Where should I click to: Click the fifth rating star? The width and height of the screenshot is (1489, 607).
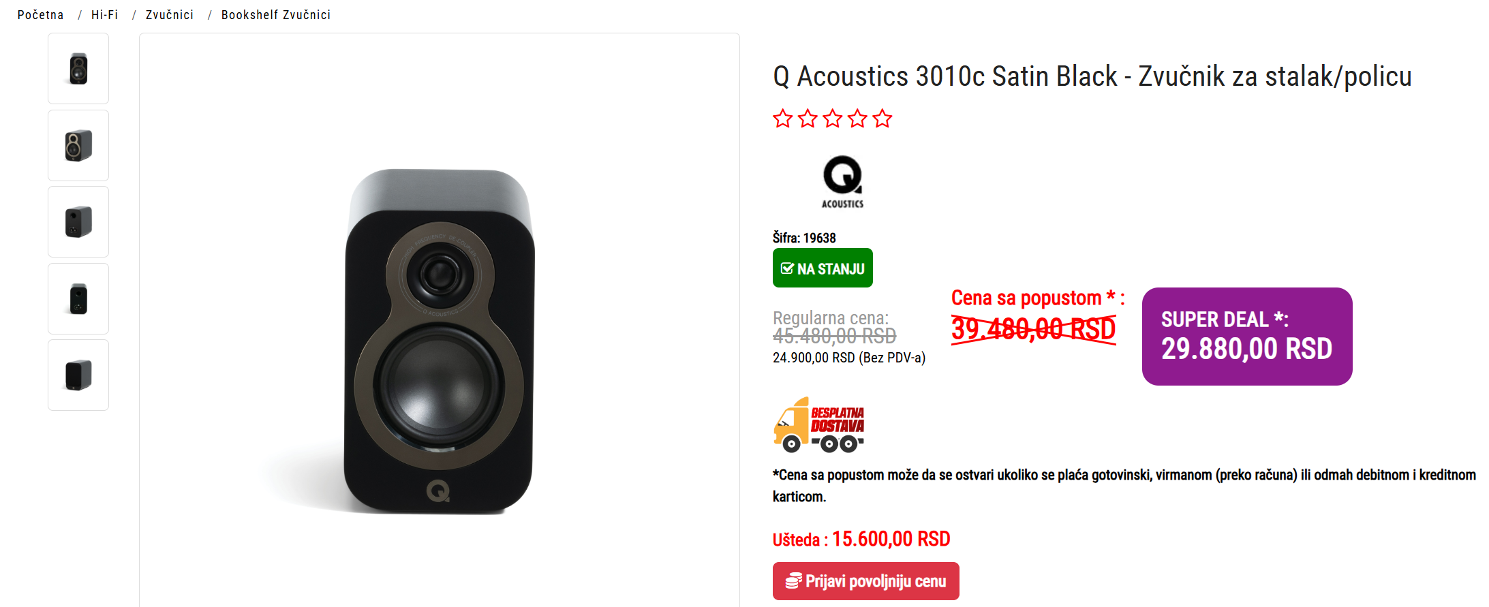pyautogui.click(x=882, y=119)
